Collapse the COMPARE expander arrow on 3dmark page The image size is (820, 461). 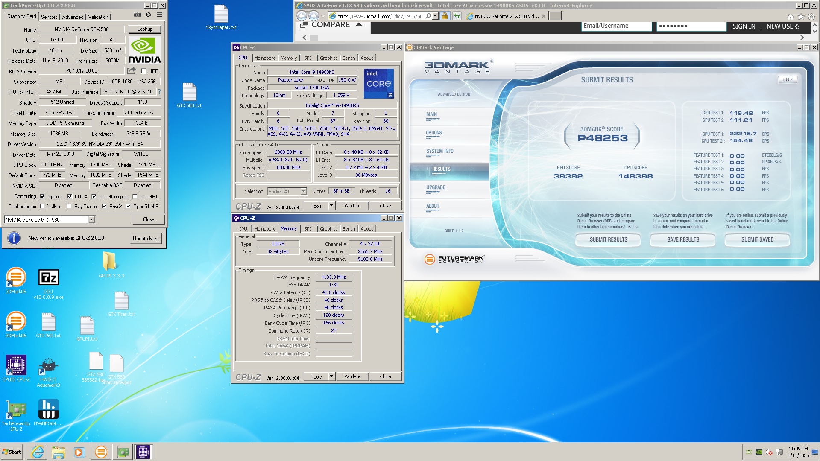coord(359,25)
